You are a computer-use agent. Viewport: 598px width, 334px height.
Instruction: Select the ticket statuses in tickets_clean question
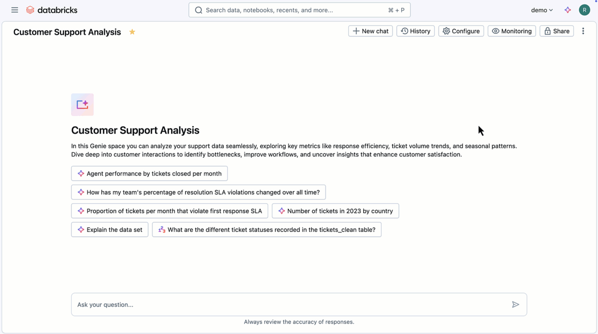pyautogui.click(x=266, y=230)
